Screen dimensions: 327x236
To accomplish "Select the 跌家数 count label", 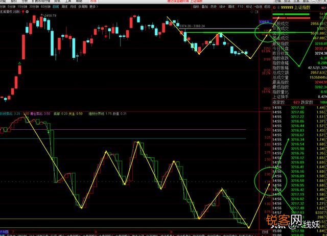I will tap(307, 102).
